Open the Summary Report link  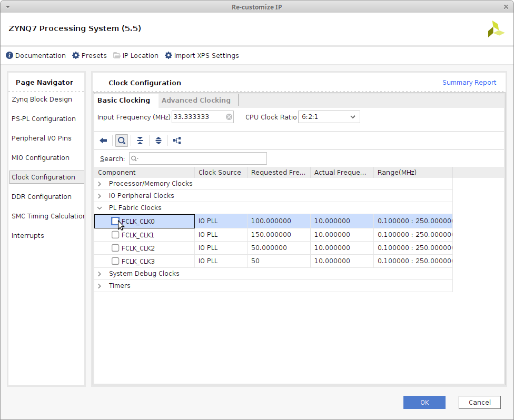pos(469,82)
